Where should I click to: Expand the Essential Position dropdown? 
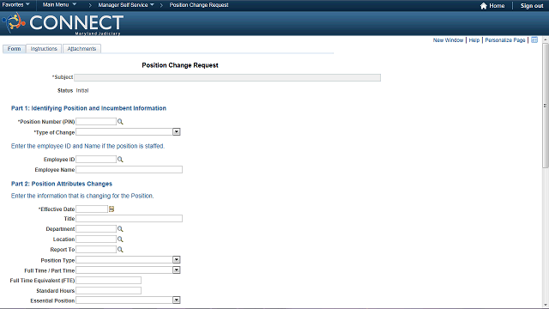point(177,300)
